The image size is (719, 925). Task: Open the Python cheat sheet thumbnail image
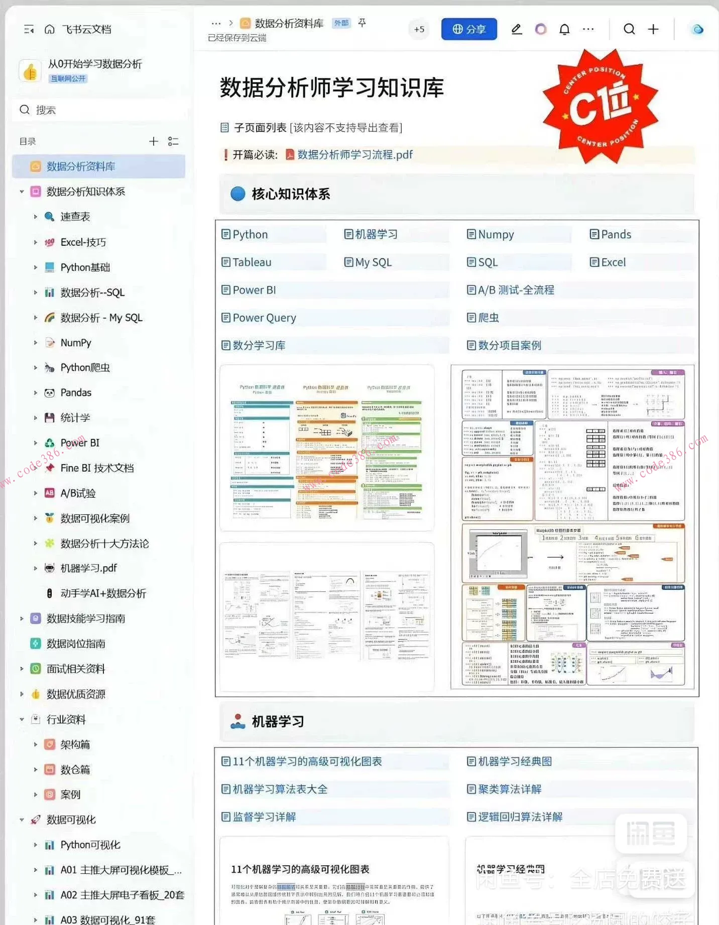pyautogui.click(x=327, y=447)
